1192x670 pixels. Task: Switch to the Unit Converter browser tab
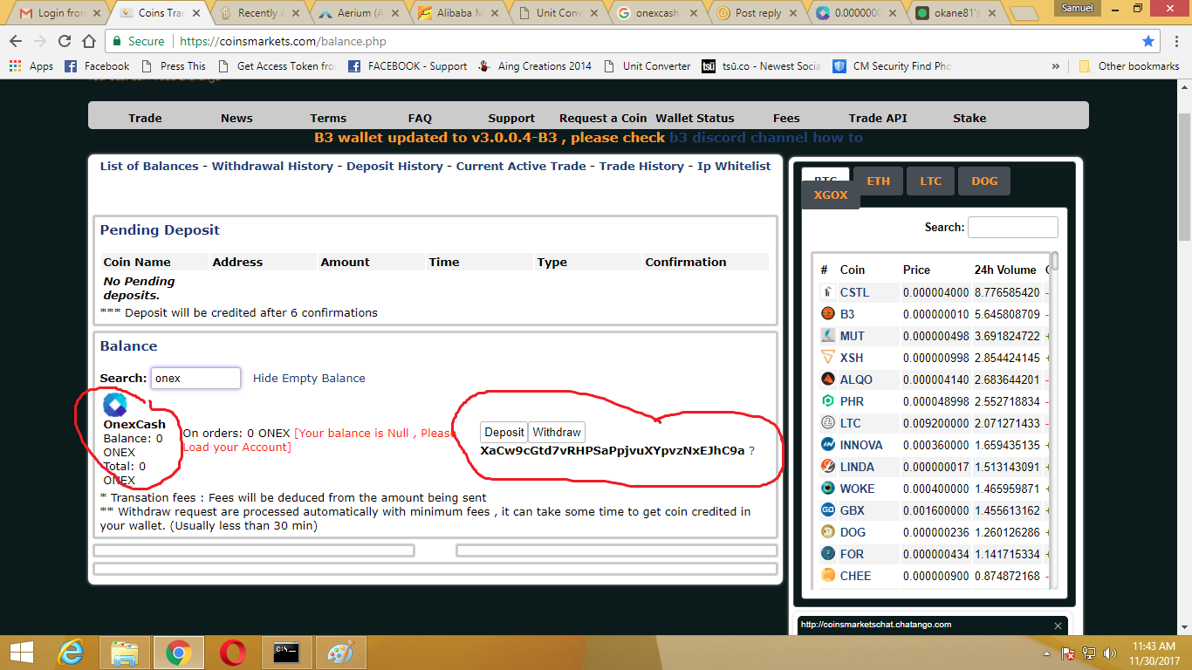tap(558, 13)
